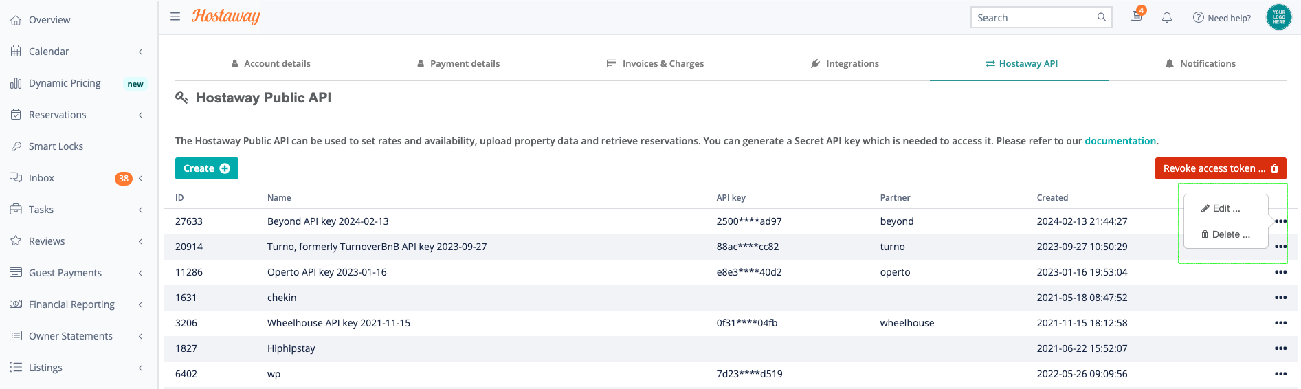Click the Need help? link text
The height and width of the screenshot is (389, 1301).
[x=1230, y=18]
